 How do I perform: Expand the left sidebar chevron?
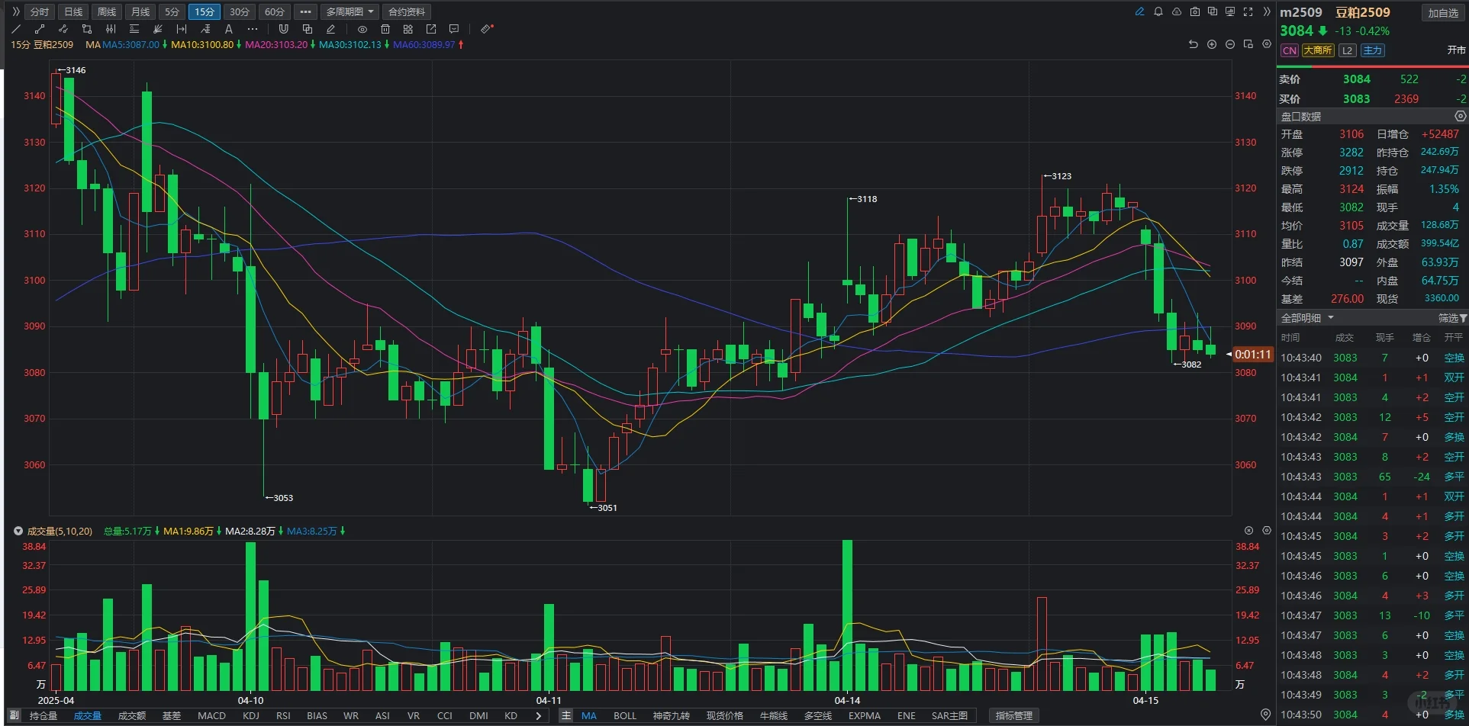click(16, 11)
